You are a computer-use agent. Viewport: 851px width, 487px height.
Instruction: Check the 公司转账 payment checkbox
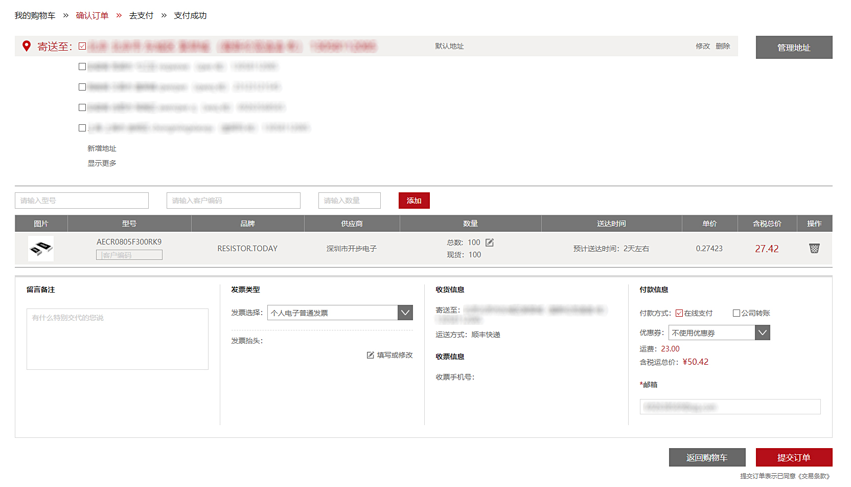737,313
